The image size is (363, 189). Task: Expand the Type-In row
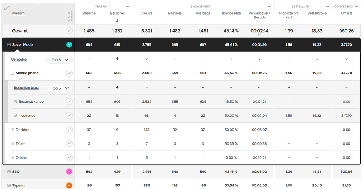click(x=9, y=186)
